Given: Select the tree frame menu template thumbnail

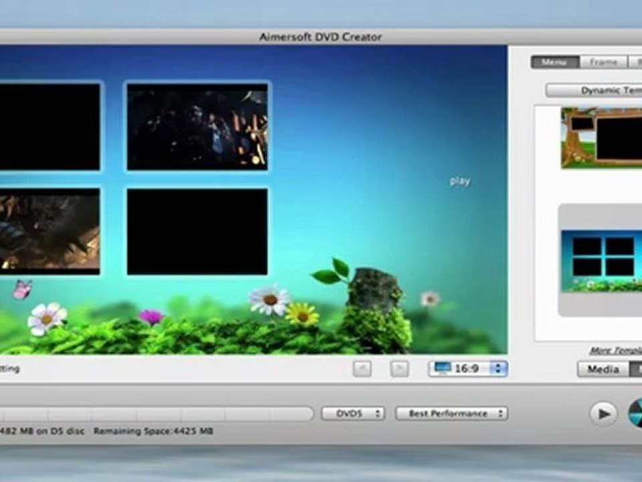Looking at the screenshot, I should coord(601,138).
